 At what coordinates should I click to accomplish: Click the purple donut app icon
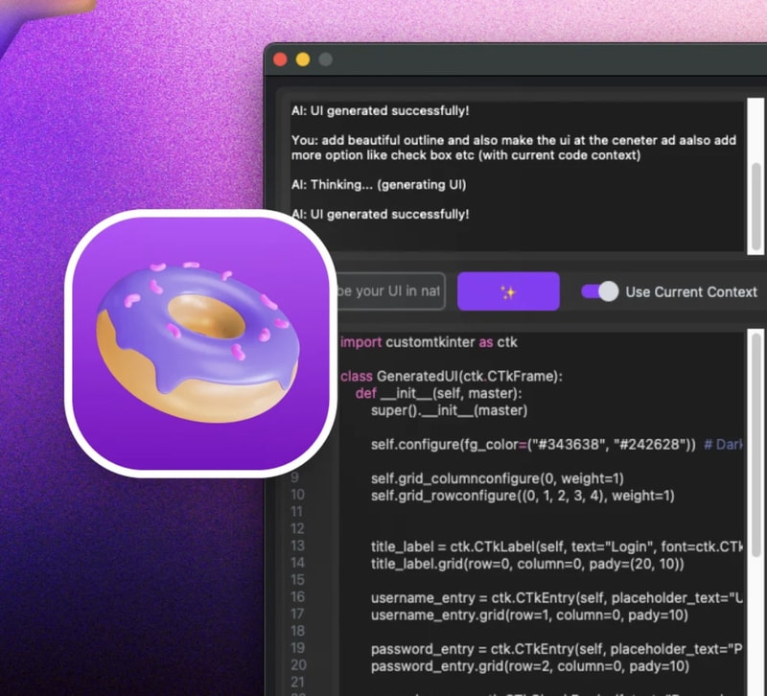(200, 341)
